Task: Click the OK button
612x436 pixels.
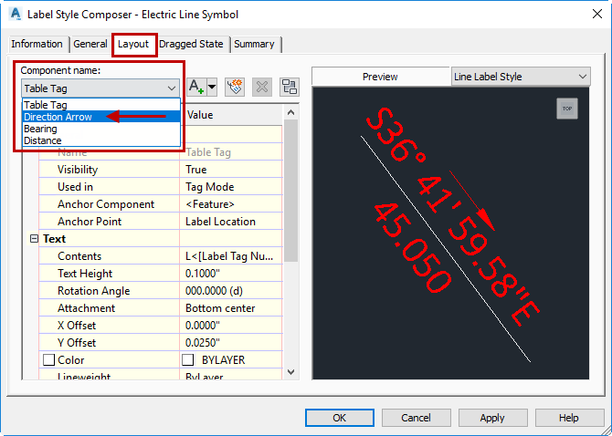Action: 340,418
